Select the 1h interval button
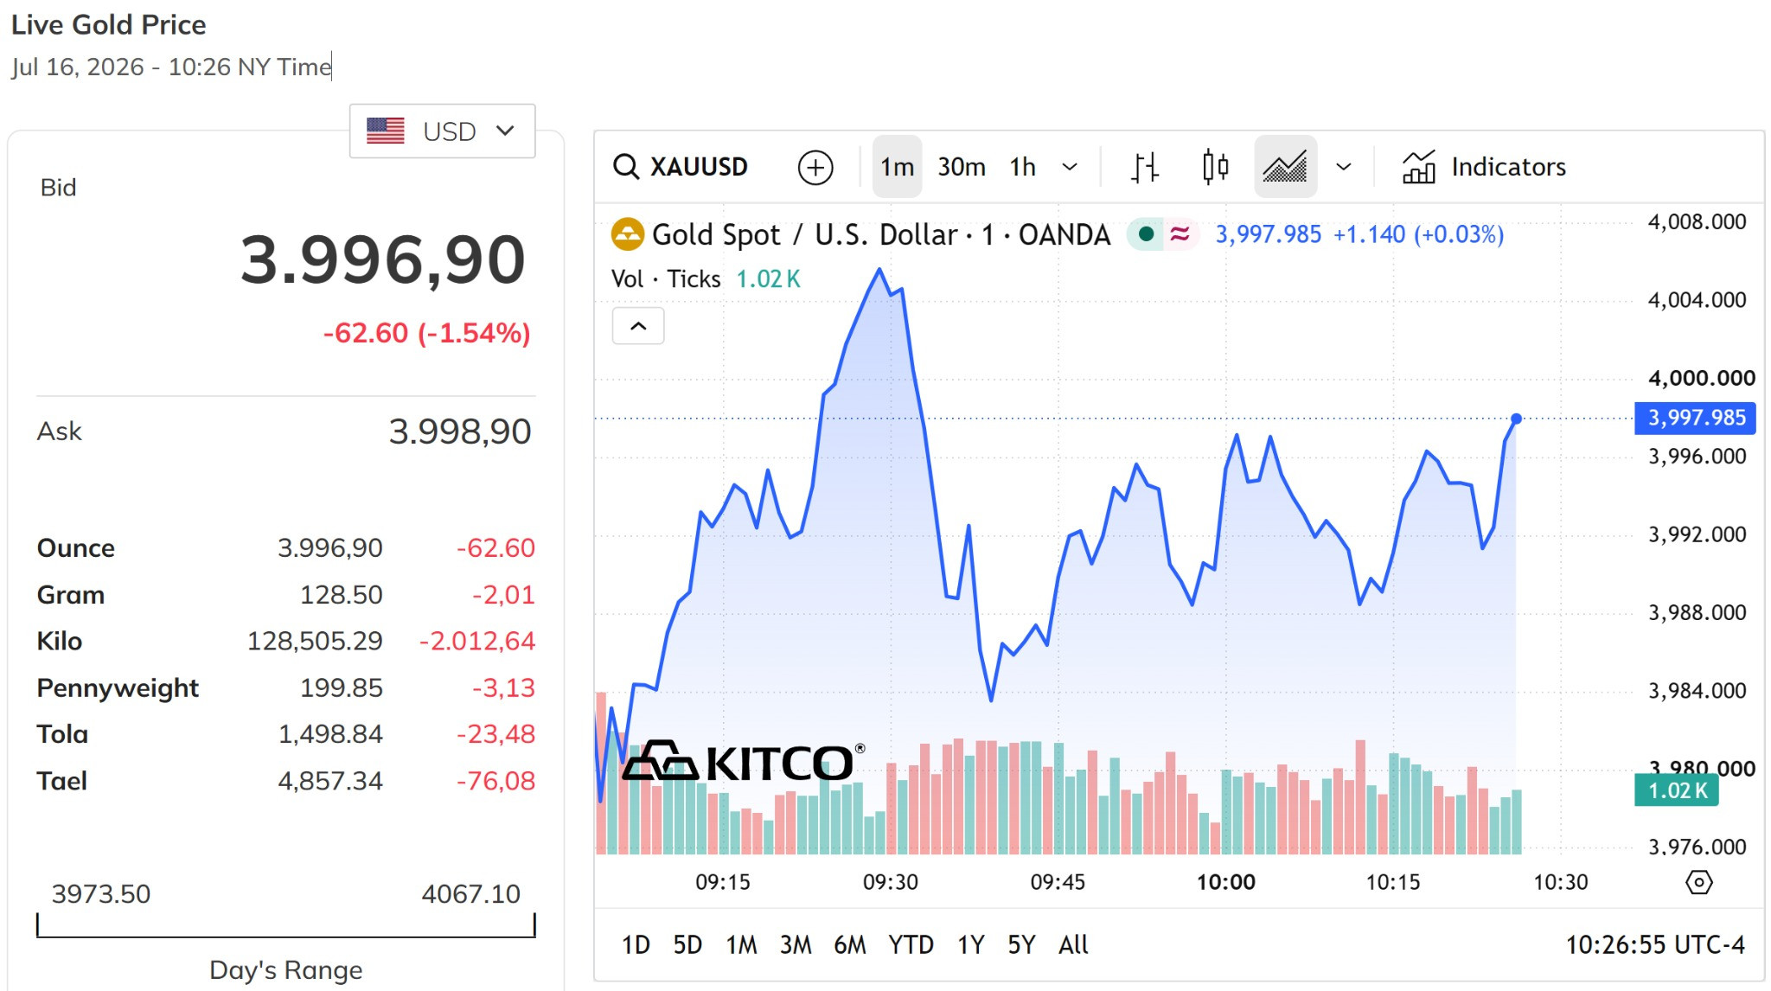Viewport: 1771px width, 991px height. coord(1022,167)
